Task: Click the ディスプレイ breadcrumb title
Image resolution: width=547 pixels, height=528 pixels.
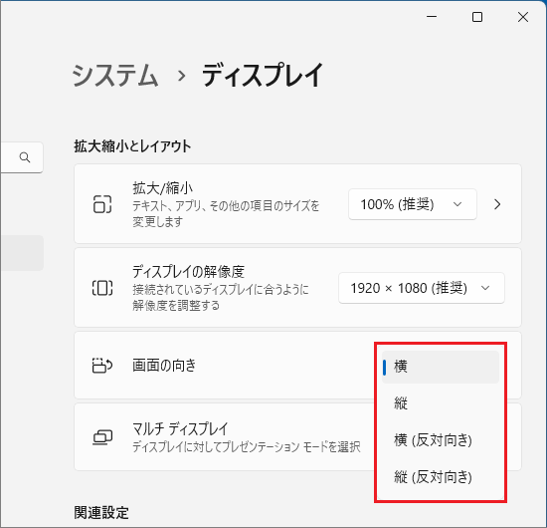Action: 263,75
